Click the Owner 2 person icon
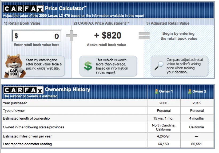Image resolution: width=219 pixels, height=153 pixels. pyautogui.click(x=190, y=91)
